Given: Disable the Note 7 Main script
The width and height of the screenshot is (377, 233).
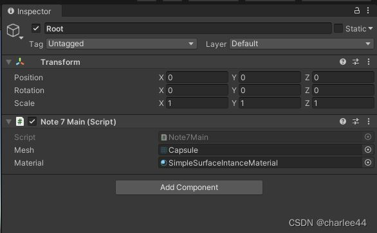Looking at the screenshot, I should click(x=32, y=121).
